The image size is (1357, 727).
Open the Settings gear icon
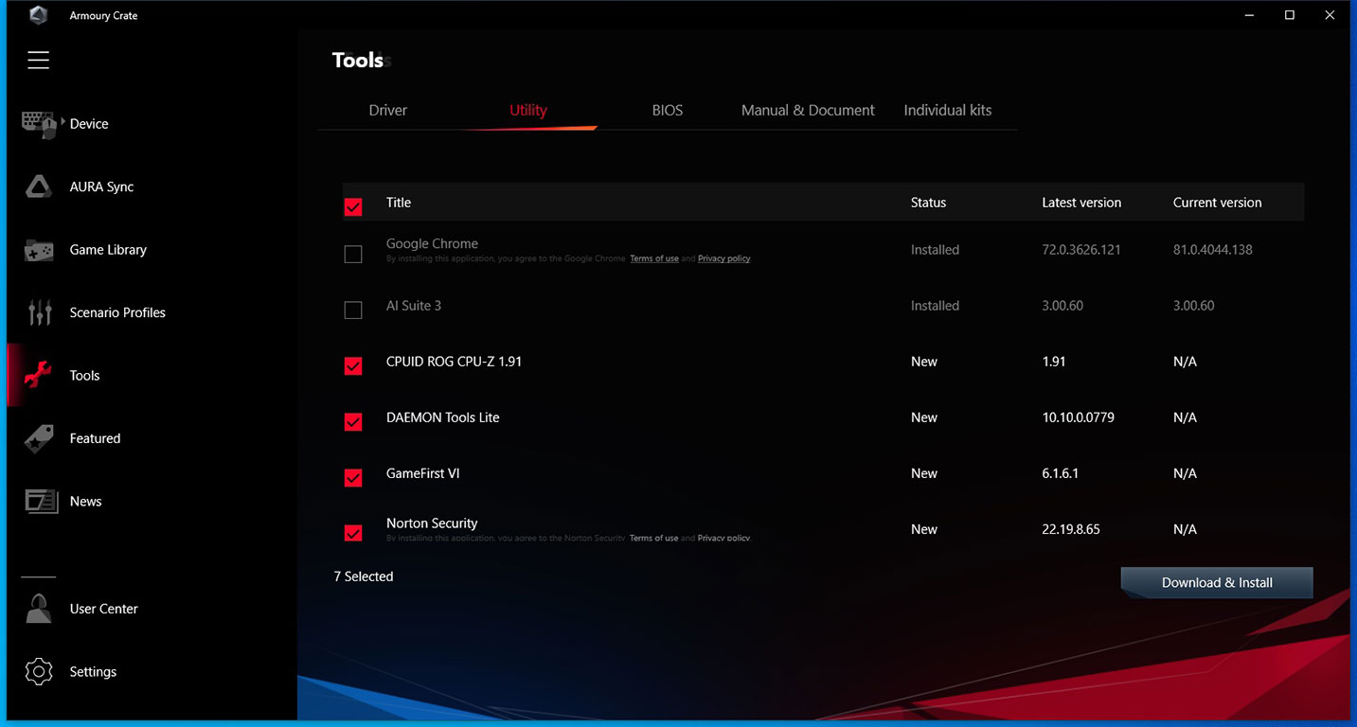click(x=39, y=672)
